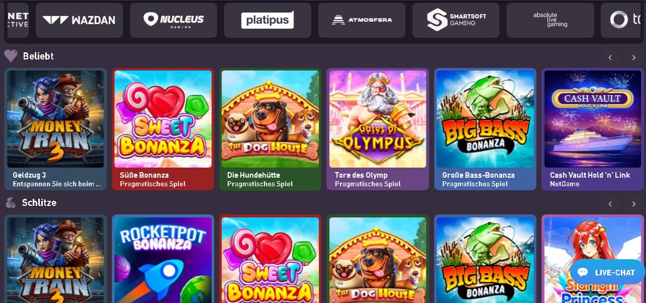Image resolution: width=646 pixels, height=303 pixels.
Task: Play the Rocketpot Bonanza slot
Action: point(163,259)
